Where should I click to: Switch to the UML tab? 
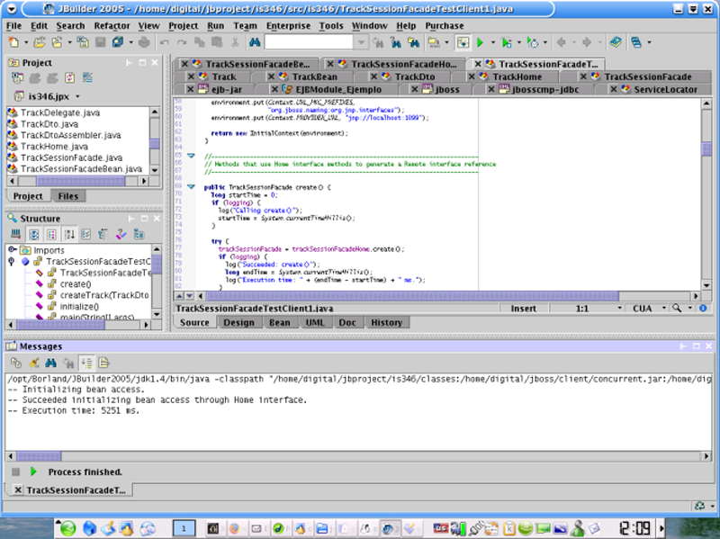pos(315,323)
